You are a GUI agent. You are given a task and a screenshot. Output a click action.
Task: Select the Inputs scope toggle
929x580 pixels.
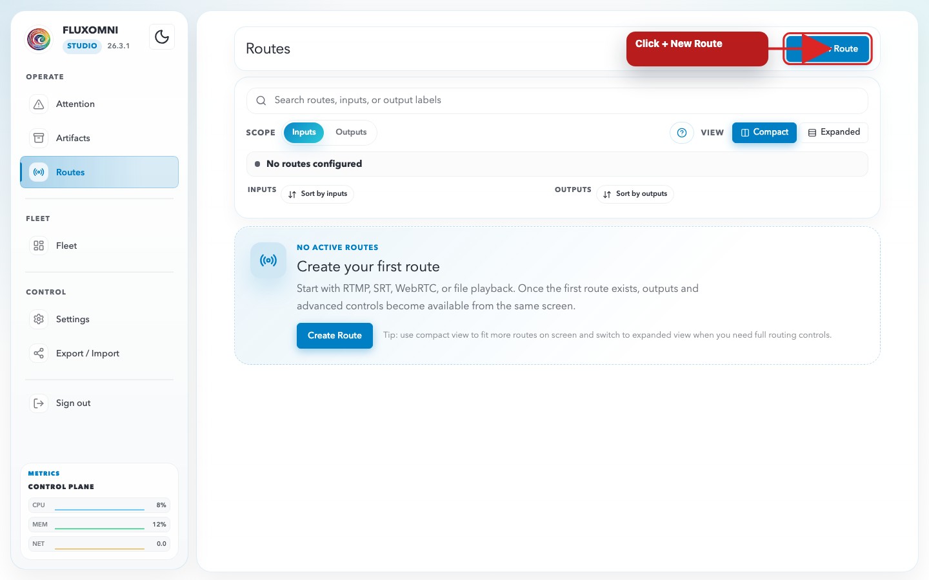pyautogui.click(x=304, y=132)
